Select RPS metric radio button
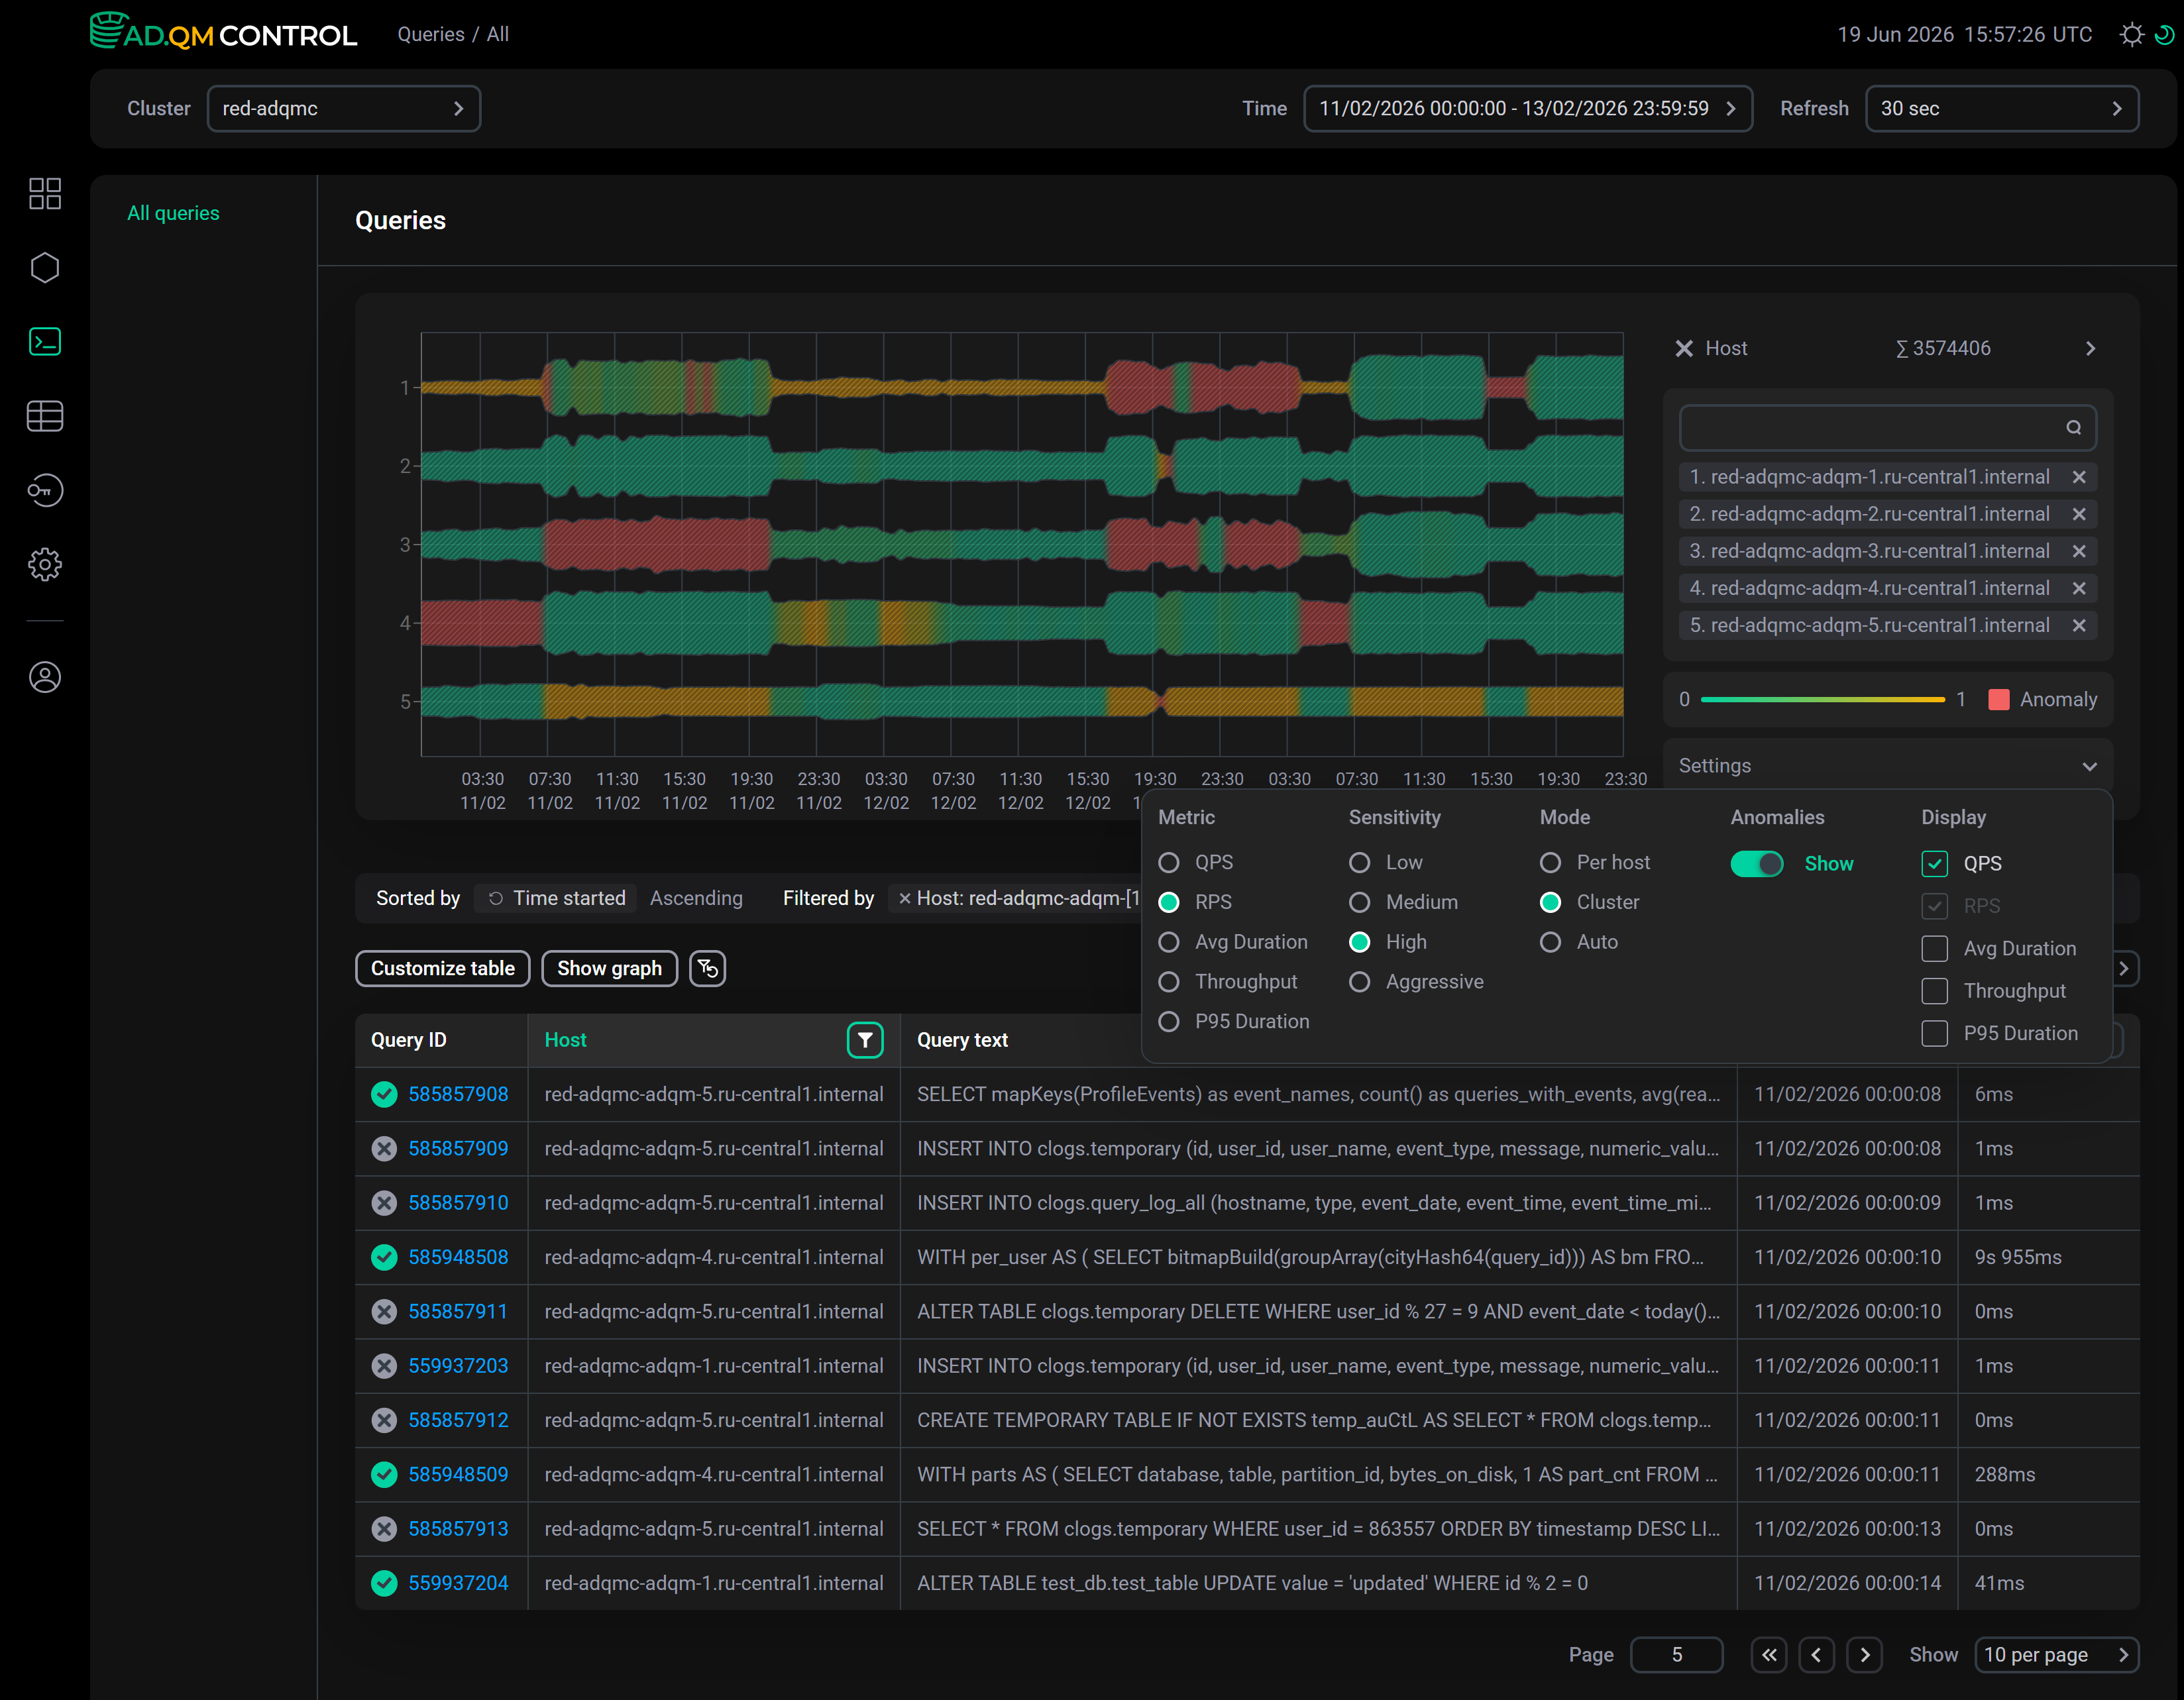Image resolution: width=2184 pixels, height=1700 pixels. [1168, 902]
